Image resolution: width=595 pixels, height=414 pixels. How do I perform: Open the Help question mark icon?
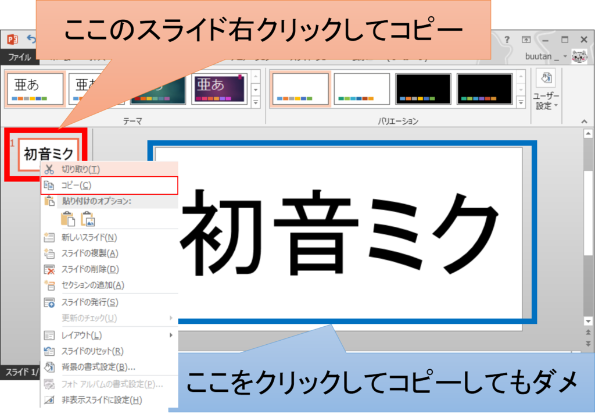[507, 40]
